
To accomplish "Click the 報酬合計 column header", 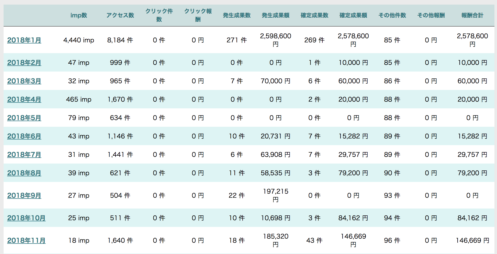I will [x=472, y=15].
